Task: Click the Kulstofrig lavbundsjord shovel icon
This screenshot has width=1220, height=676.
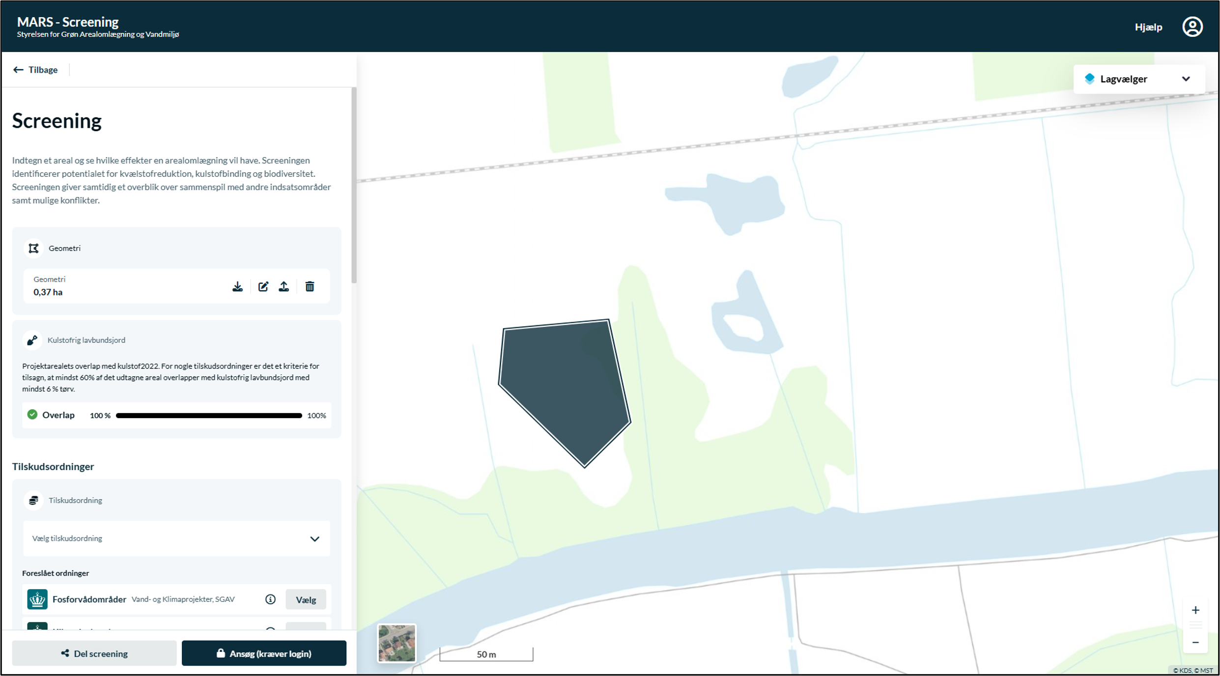Action: (x=32, y=340)
